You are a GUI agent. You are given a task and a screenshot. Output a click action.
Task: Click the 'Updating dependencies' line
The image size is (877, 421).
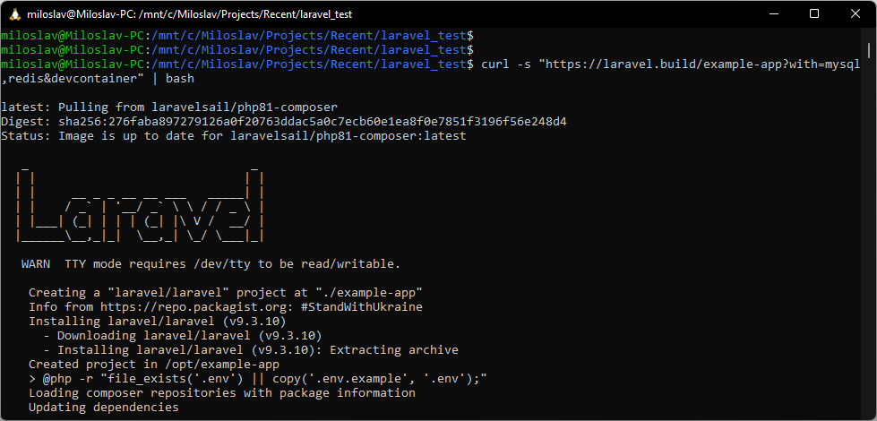[104, 408]
